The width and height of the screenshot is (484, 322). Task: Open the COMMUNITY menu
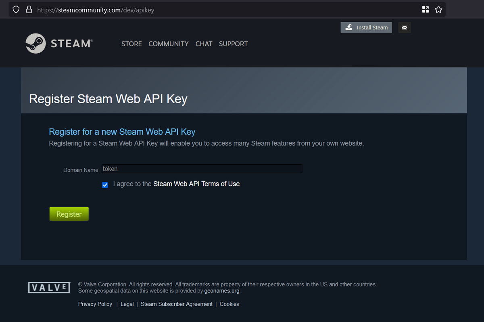tap(168, 44)
